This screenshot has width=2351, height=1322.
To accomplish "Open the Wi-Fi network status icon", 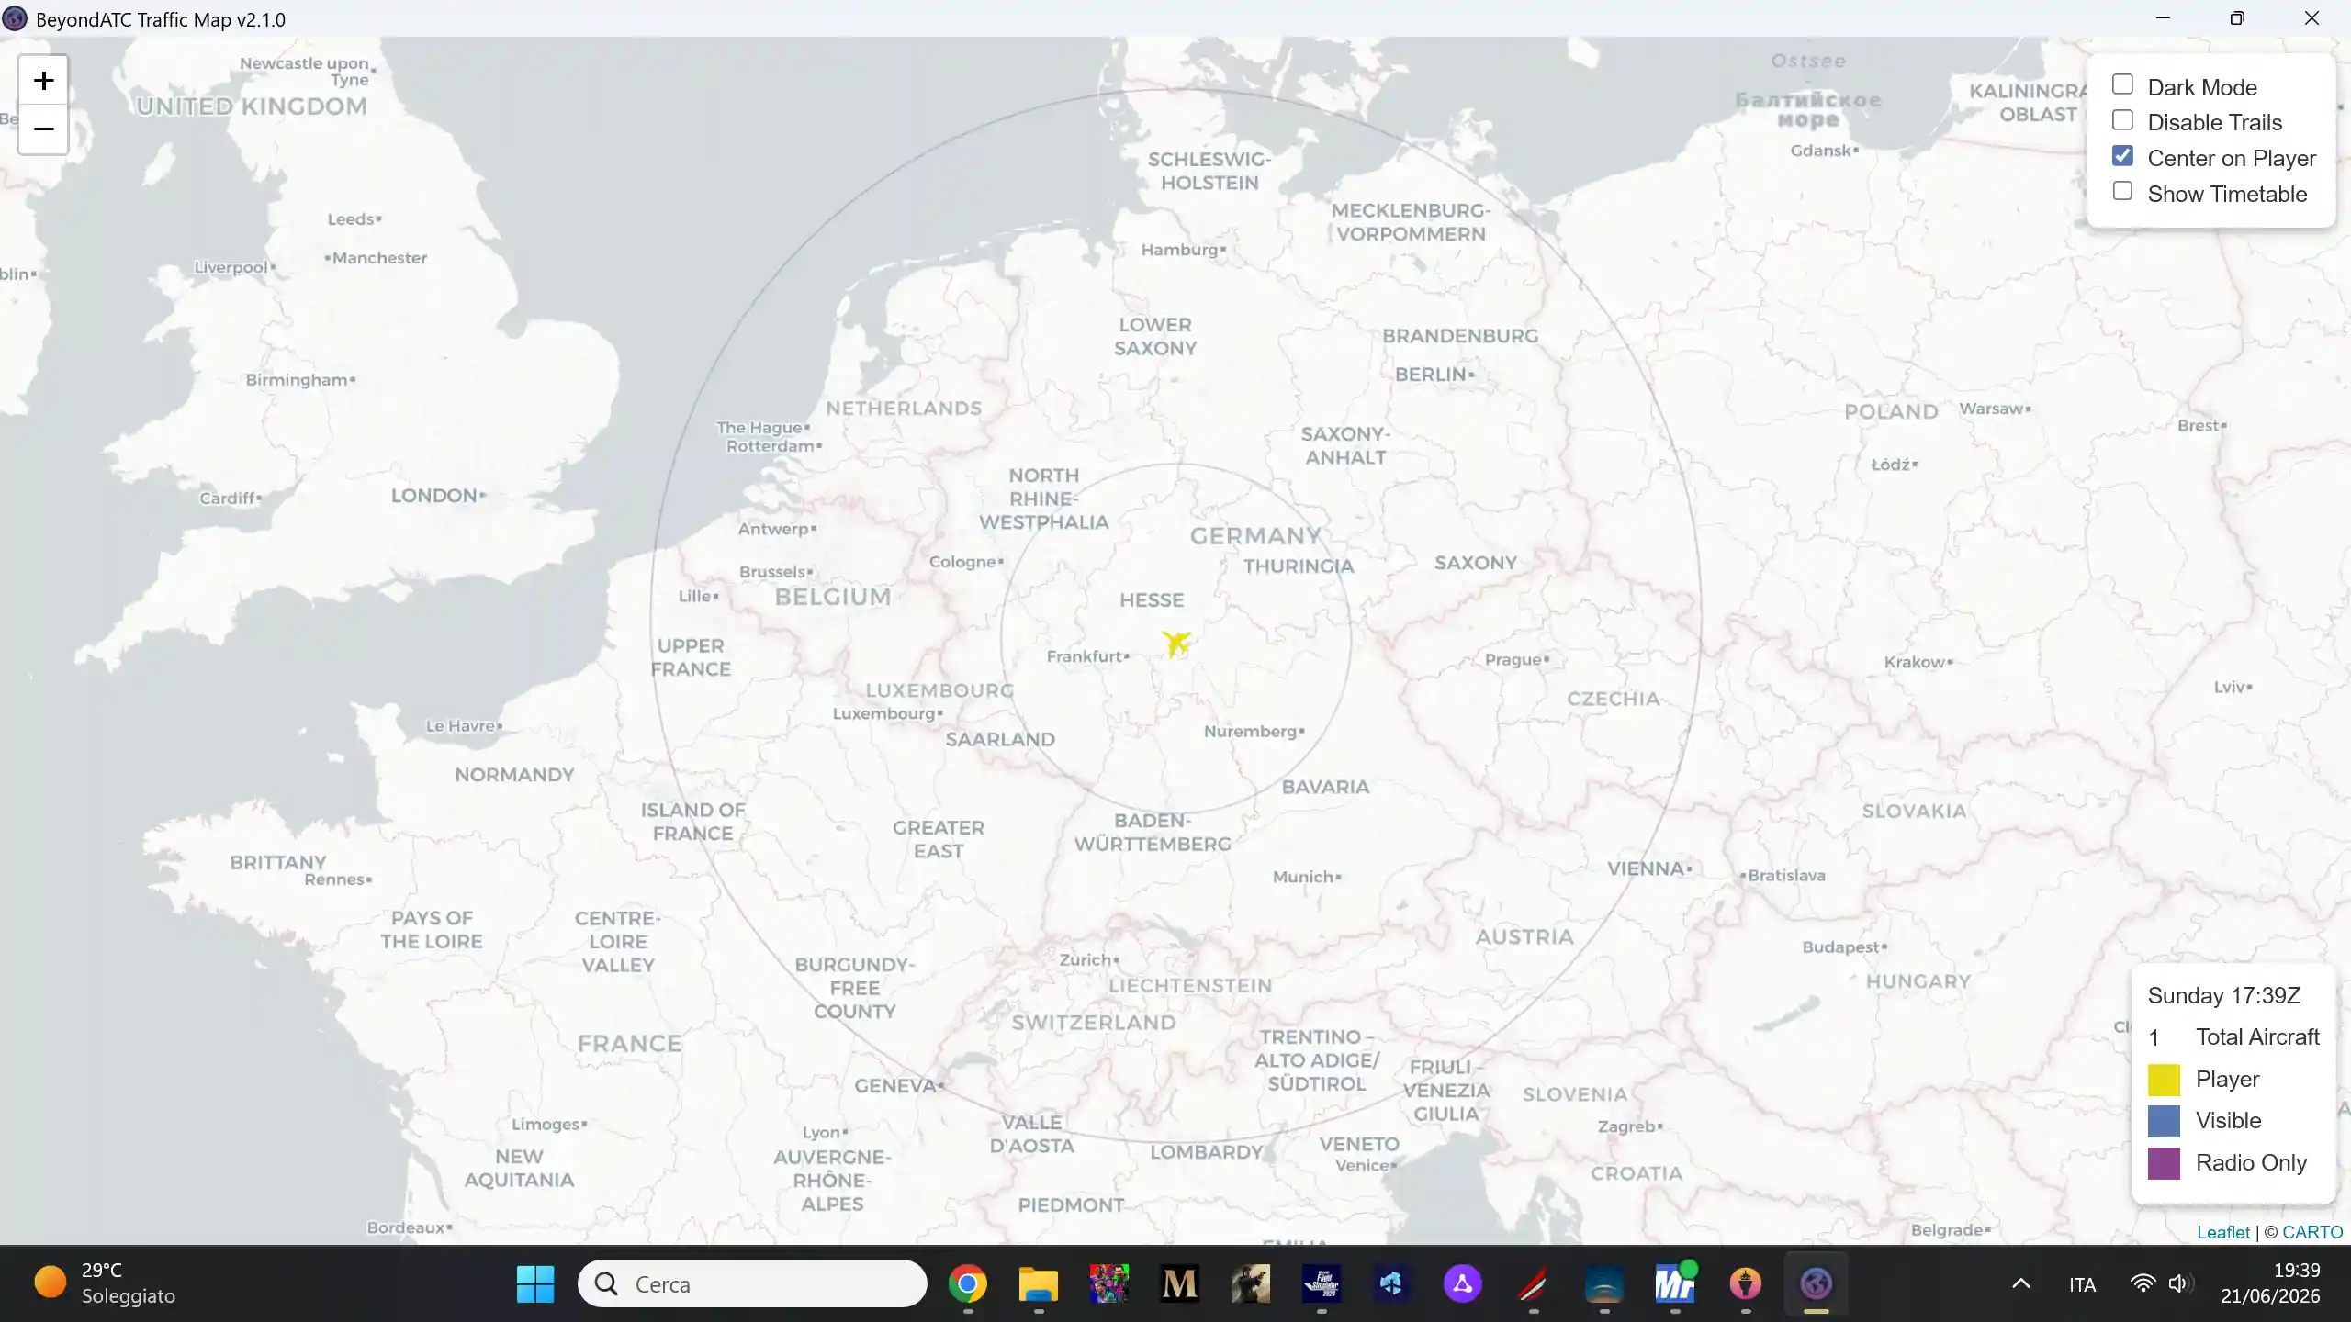I will coord(2143,1283).
